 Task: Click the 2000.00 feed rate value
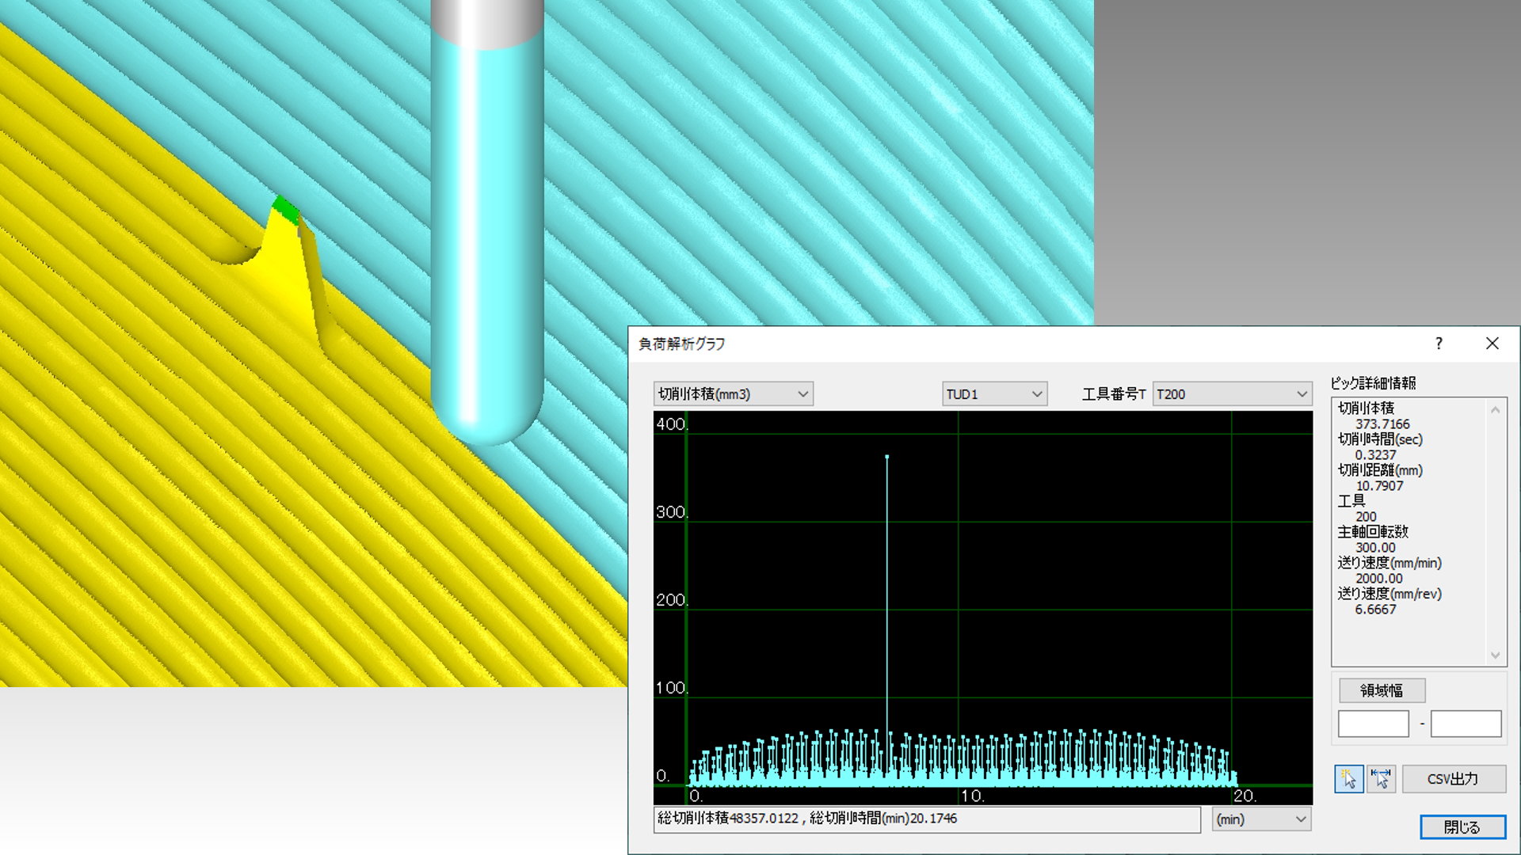[x=1379, y=579]
